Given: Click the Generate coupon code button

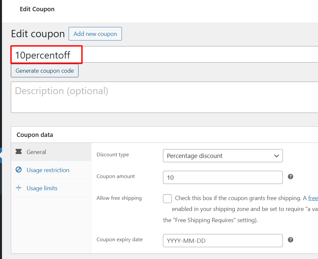Looking at the screenshot, I should [x=45, y=71].
